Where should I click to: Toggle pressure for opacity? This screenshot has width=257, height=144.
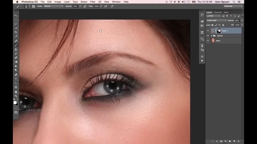click(85, 6)
